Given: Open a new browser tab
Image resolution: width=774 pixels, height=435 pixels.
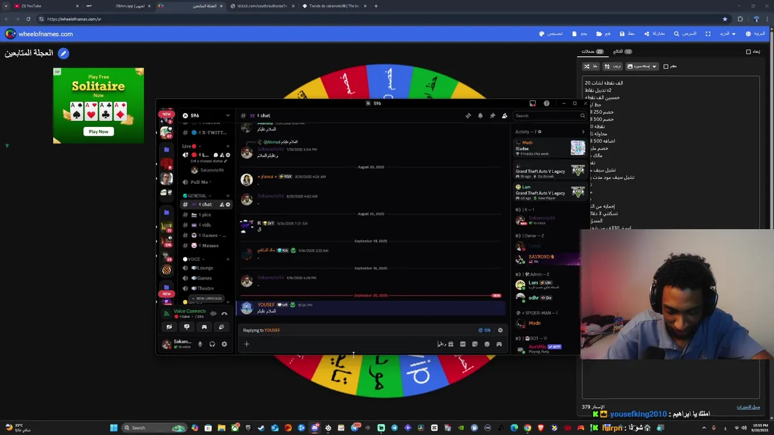Looking at the screenshot, I should point(376,6).
